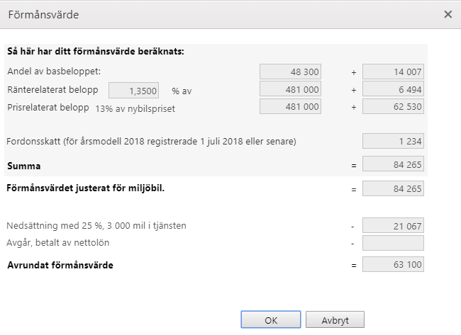Viewport: 461px width, 335px height.
Task: Close the Förmånsvärde dialog with X
Action: tap(448, 14)
